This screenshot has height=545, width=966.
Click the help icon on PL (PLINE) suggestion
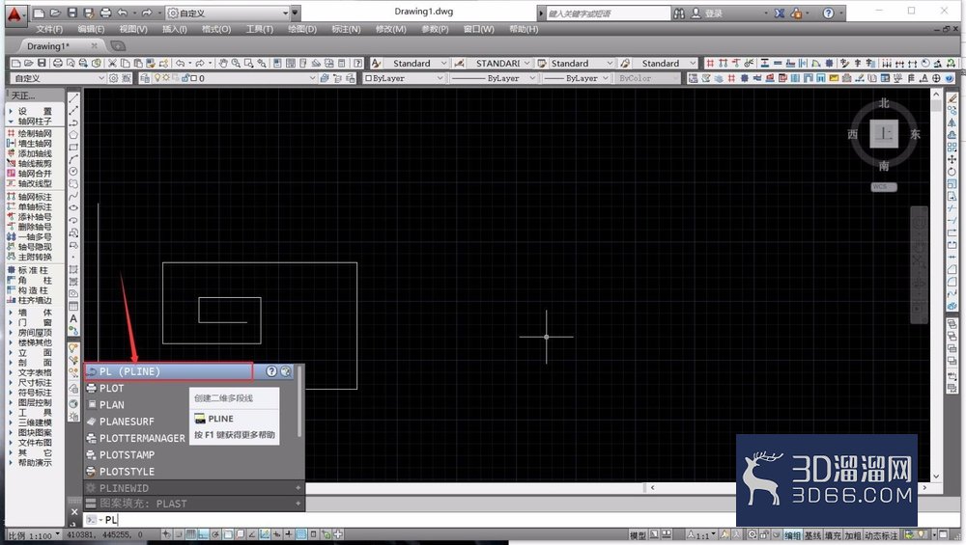coord(271,371)
